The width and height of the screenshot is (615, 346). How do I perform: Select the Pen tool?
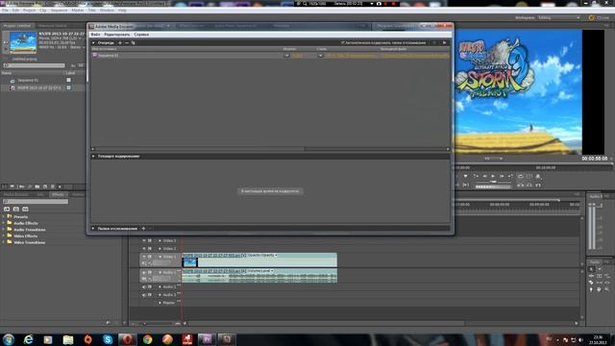click(x=592, y=289)
